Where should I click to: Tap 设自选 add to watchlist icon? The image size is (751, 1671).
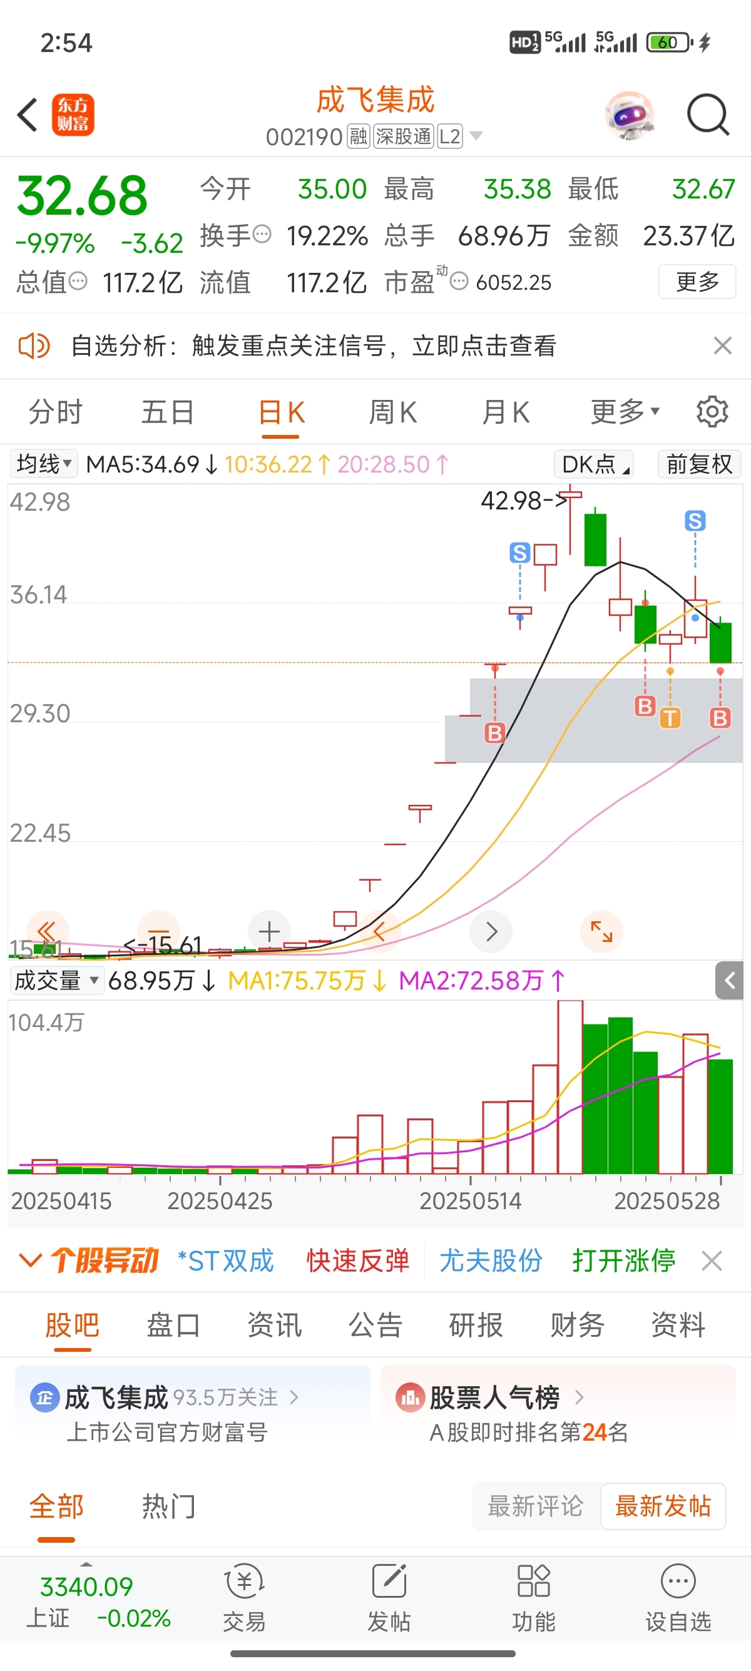(x=678, y=1597)
